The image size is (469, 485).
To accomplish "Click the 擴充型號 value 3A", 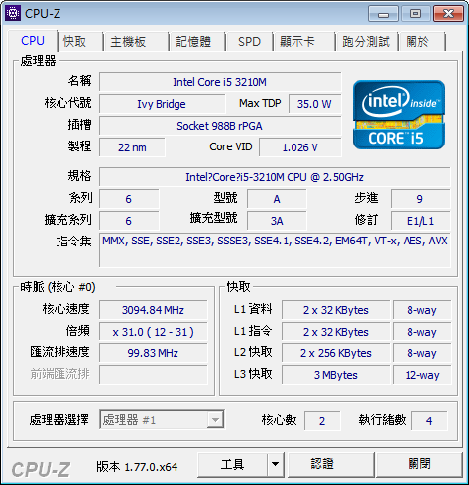I will pos(277,221).
